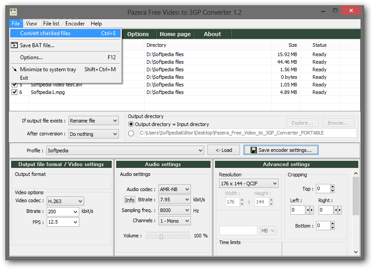
Task: Click the Volume slider handle
Action: coord(161,236)
